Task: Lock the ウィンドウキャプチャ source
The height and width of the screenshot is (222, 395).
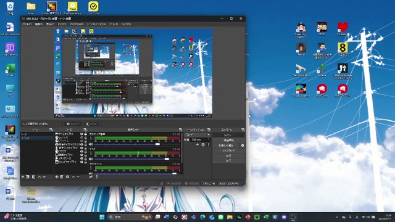Action: click(x=86, y=162)
